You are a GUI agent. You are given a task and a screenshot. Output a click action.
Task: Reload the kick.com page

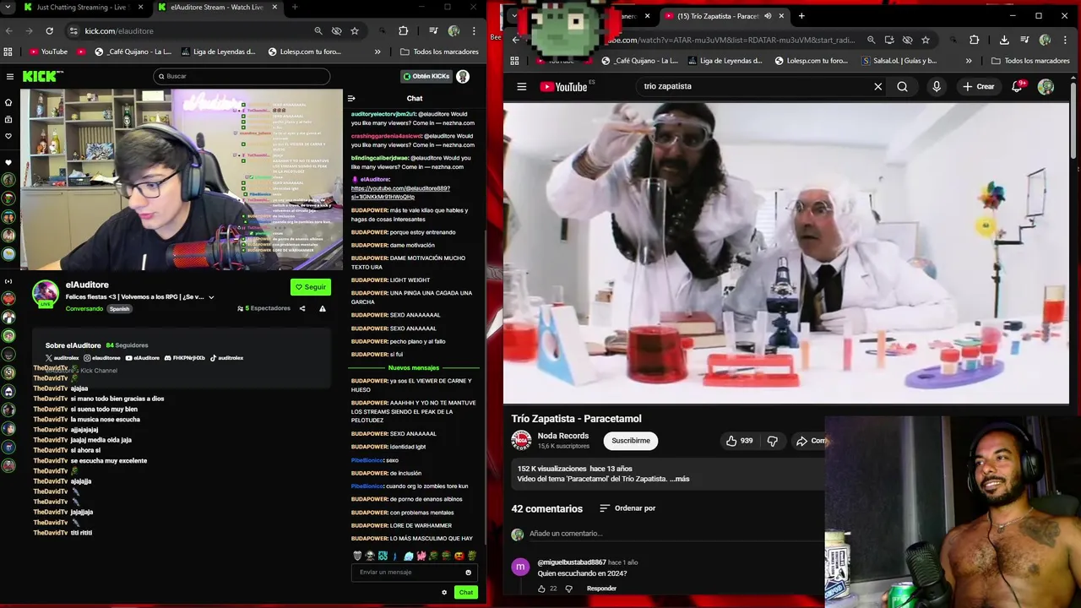pyautogui.click(x=49, y=30)
